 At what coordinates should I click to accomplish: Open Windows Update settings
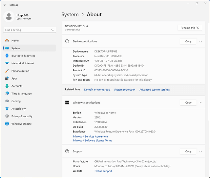coord(30,123)
